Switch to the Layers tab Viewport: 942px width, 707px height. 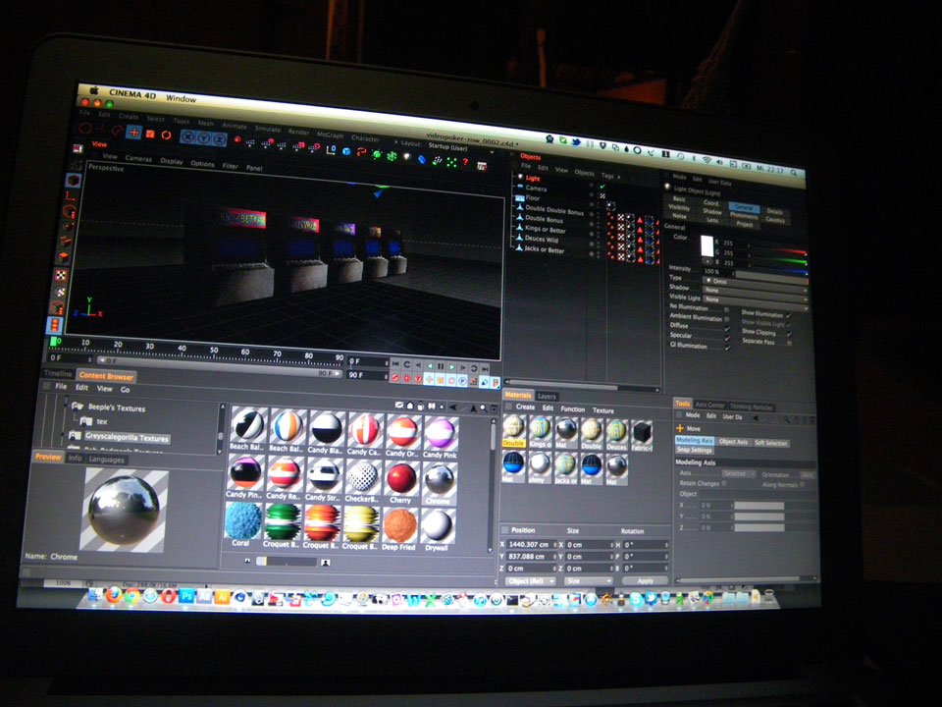pos(547,397)
